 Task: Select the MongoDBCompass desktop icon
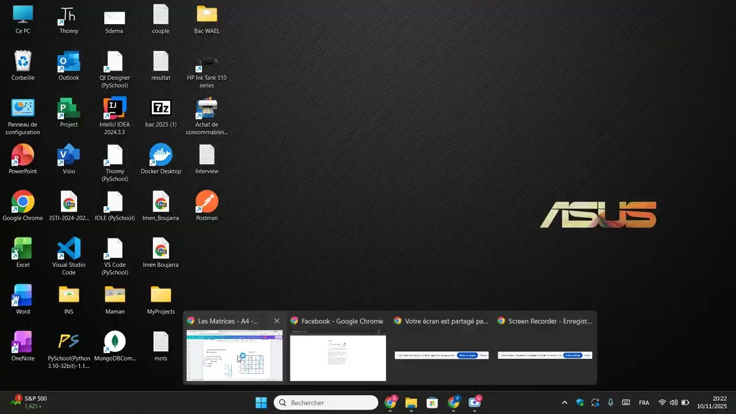[x=114, y=346]
